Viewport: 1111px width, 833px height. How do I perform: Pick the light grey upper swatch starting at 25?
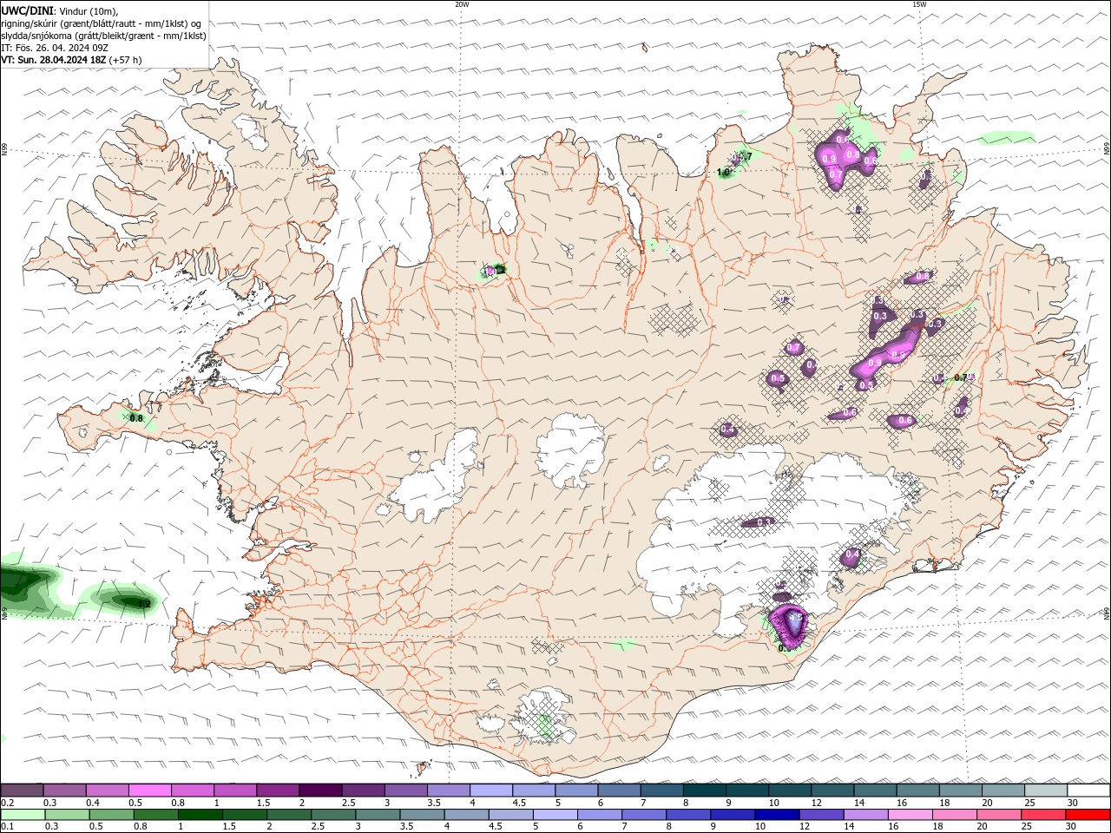coord(1046,790)
